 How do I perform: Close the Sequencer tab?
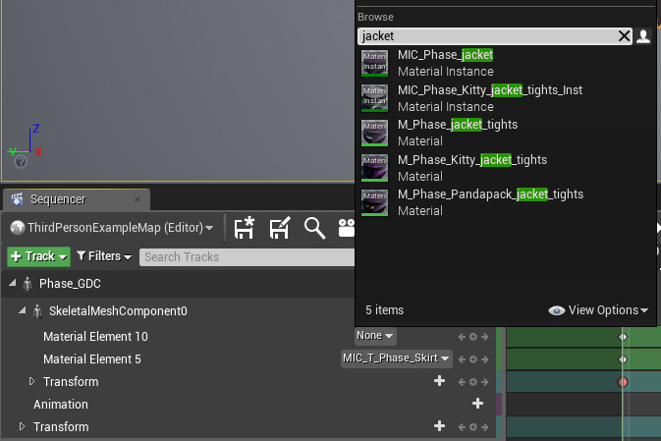137,199
